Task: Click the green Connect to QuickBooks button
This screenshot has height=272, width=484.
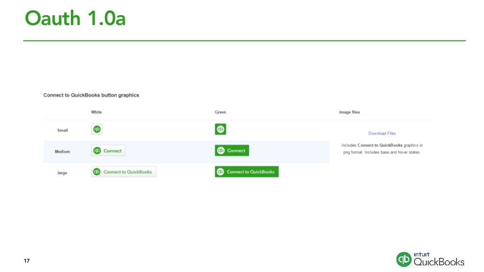Action: (247, 172)
